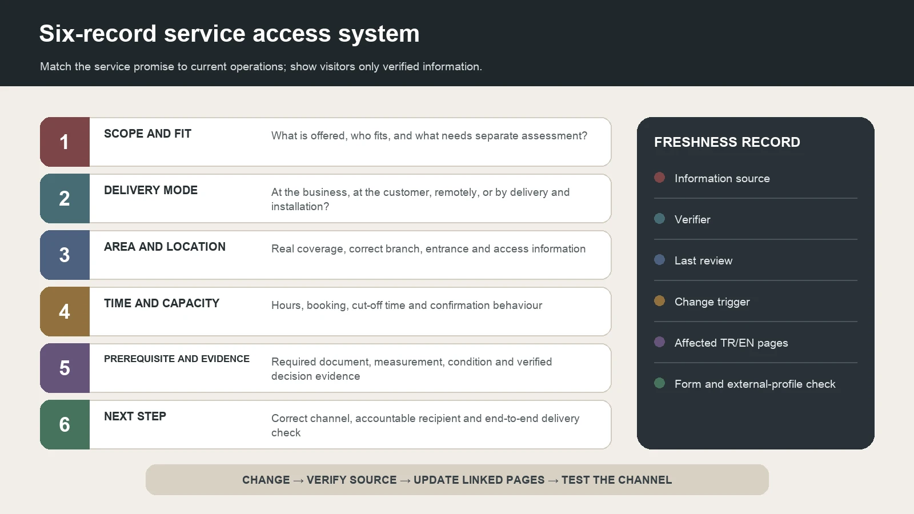The width and height of the screenshot is (914, 514).
Task: Click the 'Form and external-profile check' label
Action: pyautogui.click(x=755, y=384)
